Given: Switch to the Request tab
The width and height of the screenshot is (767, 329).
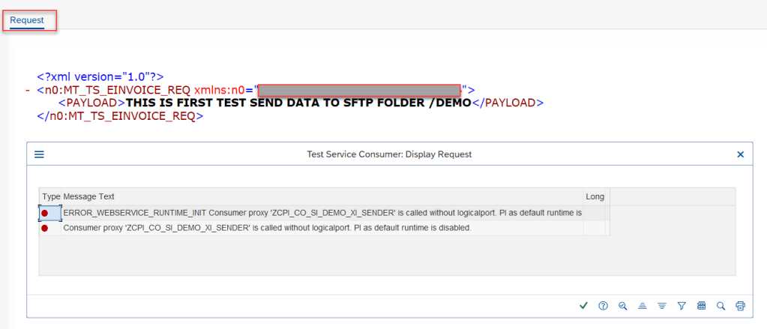Looking at the screenshot, I should [27, 19].
